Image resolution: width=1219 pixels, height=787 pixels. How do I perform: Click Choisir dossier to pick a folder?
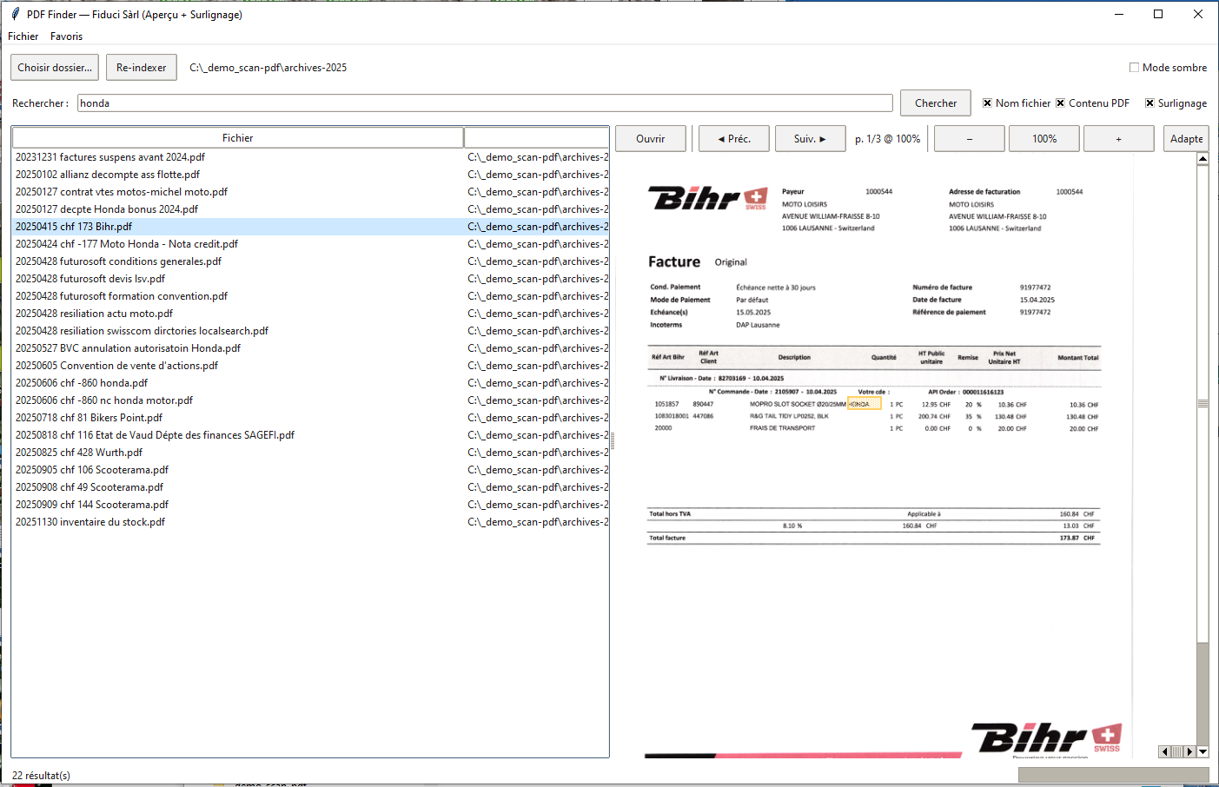point(54,67)
